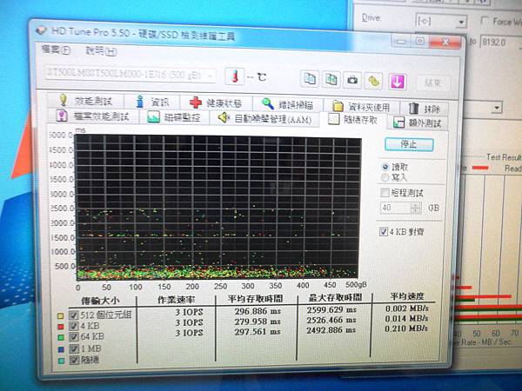This screenshot has height=391, width=522.
Task: Click the thermometer temperature icon
Action: pos(235,76)
